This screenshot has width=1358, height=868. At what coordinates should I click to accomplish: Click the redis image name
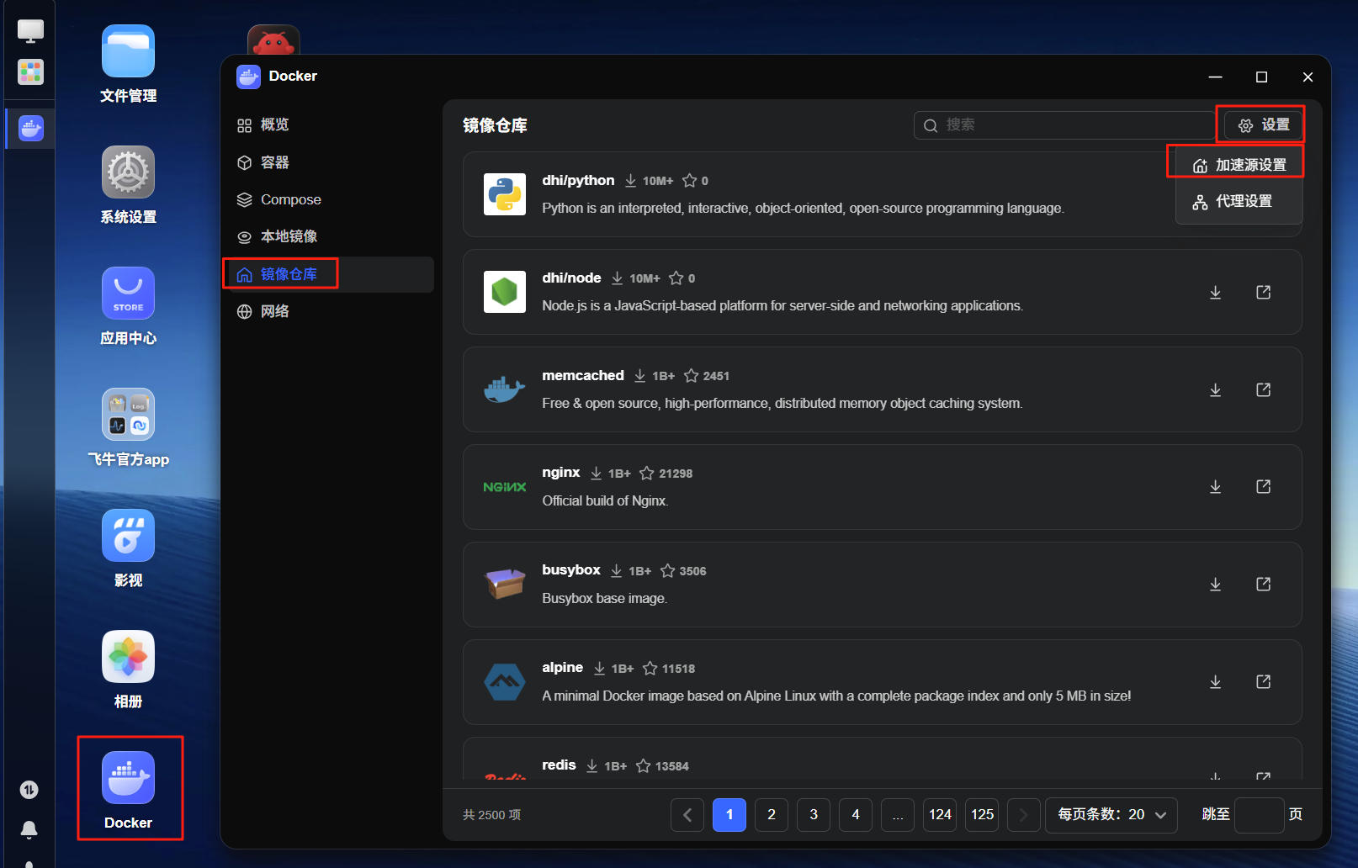click(559, 765)
